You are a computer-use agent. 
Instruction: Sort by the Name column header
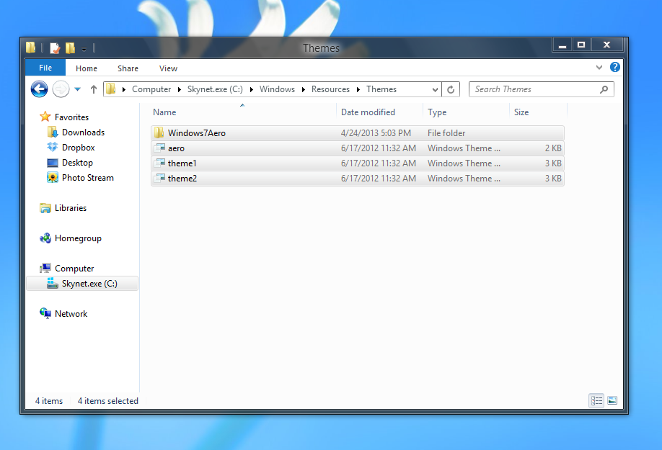(164, 112)
